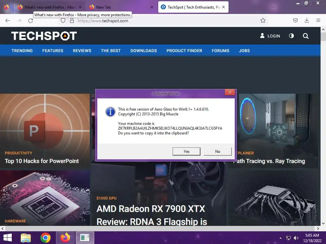Close the New Tab tab

(x=152, y=7)
